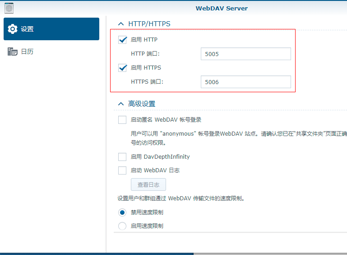The image size is (347, 255).
Task: Click the HTTP/HTTPS section heading text
Action: coord(149,24)
